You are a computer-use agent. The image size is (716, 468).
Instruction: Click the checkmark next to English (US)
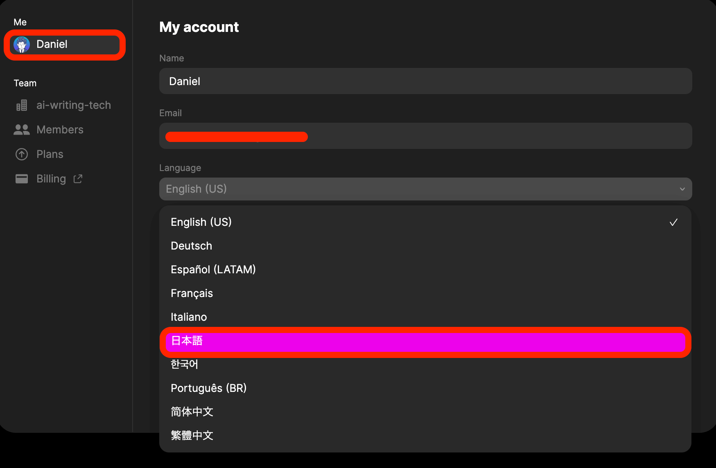click(673, 222)
